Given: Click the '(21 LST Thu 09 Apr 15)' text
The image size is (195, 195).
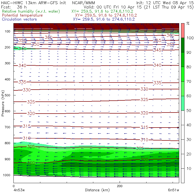Looking at the screenshot, I should pyautogui.click(x=169, y=7).
